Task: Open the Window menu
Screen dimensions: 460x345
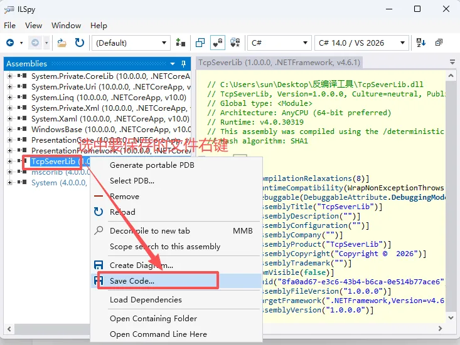Action: tap(66, 26)
